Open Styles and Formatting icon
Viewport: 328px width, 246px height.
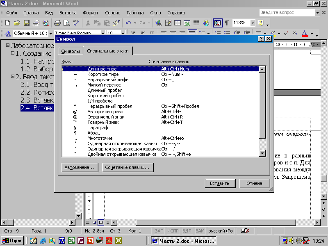[7, 34]
